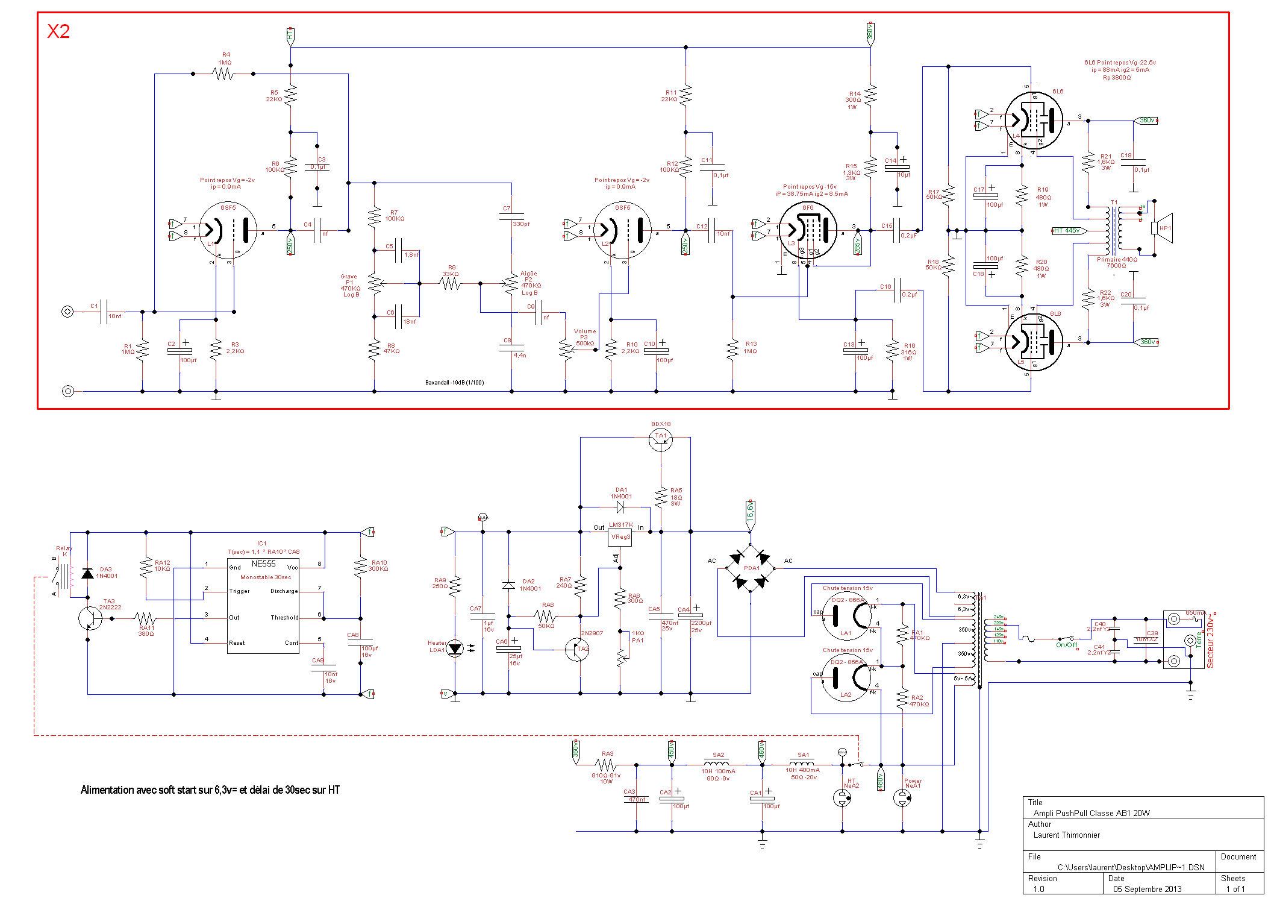The height and width of the screenshot is (901, 1271).
Task: Select the DQ2-866A rectifier tube LA1
Action: tap(848, 616)
